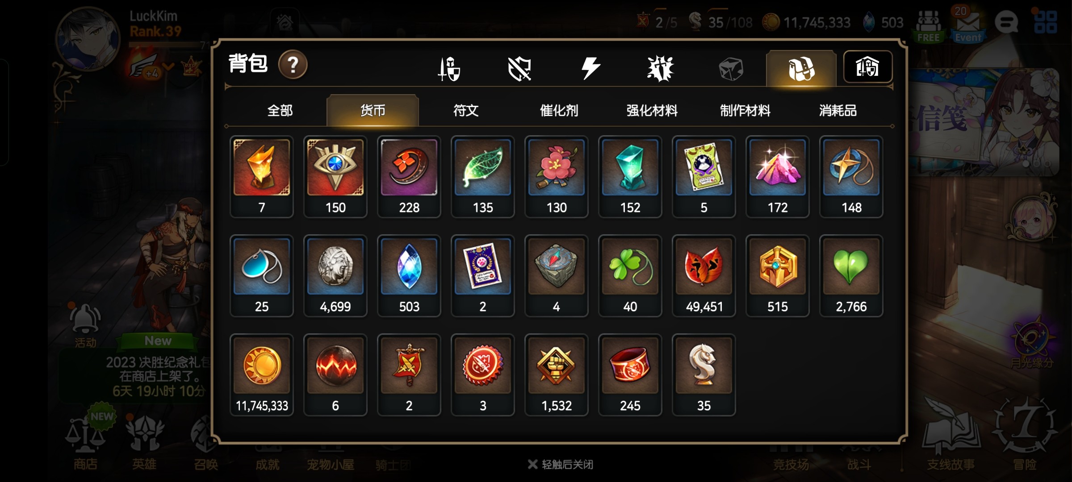Select the lightning bolt category icon
This screenshot has height=482, width=1072.
click(590, 69)
